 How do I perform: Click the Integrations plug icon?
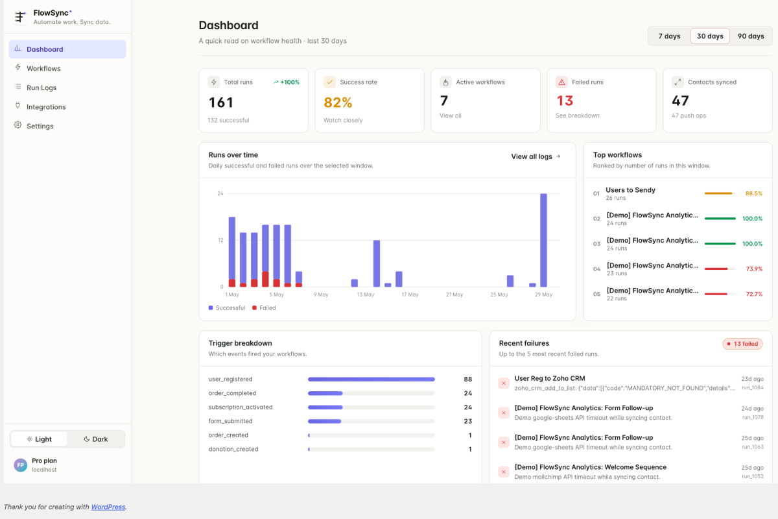click(x=18, y=106)
